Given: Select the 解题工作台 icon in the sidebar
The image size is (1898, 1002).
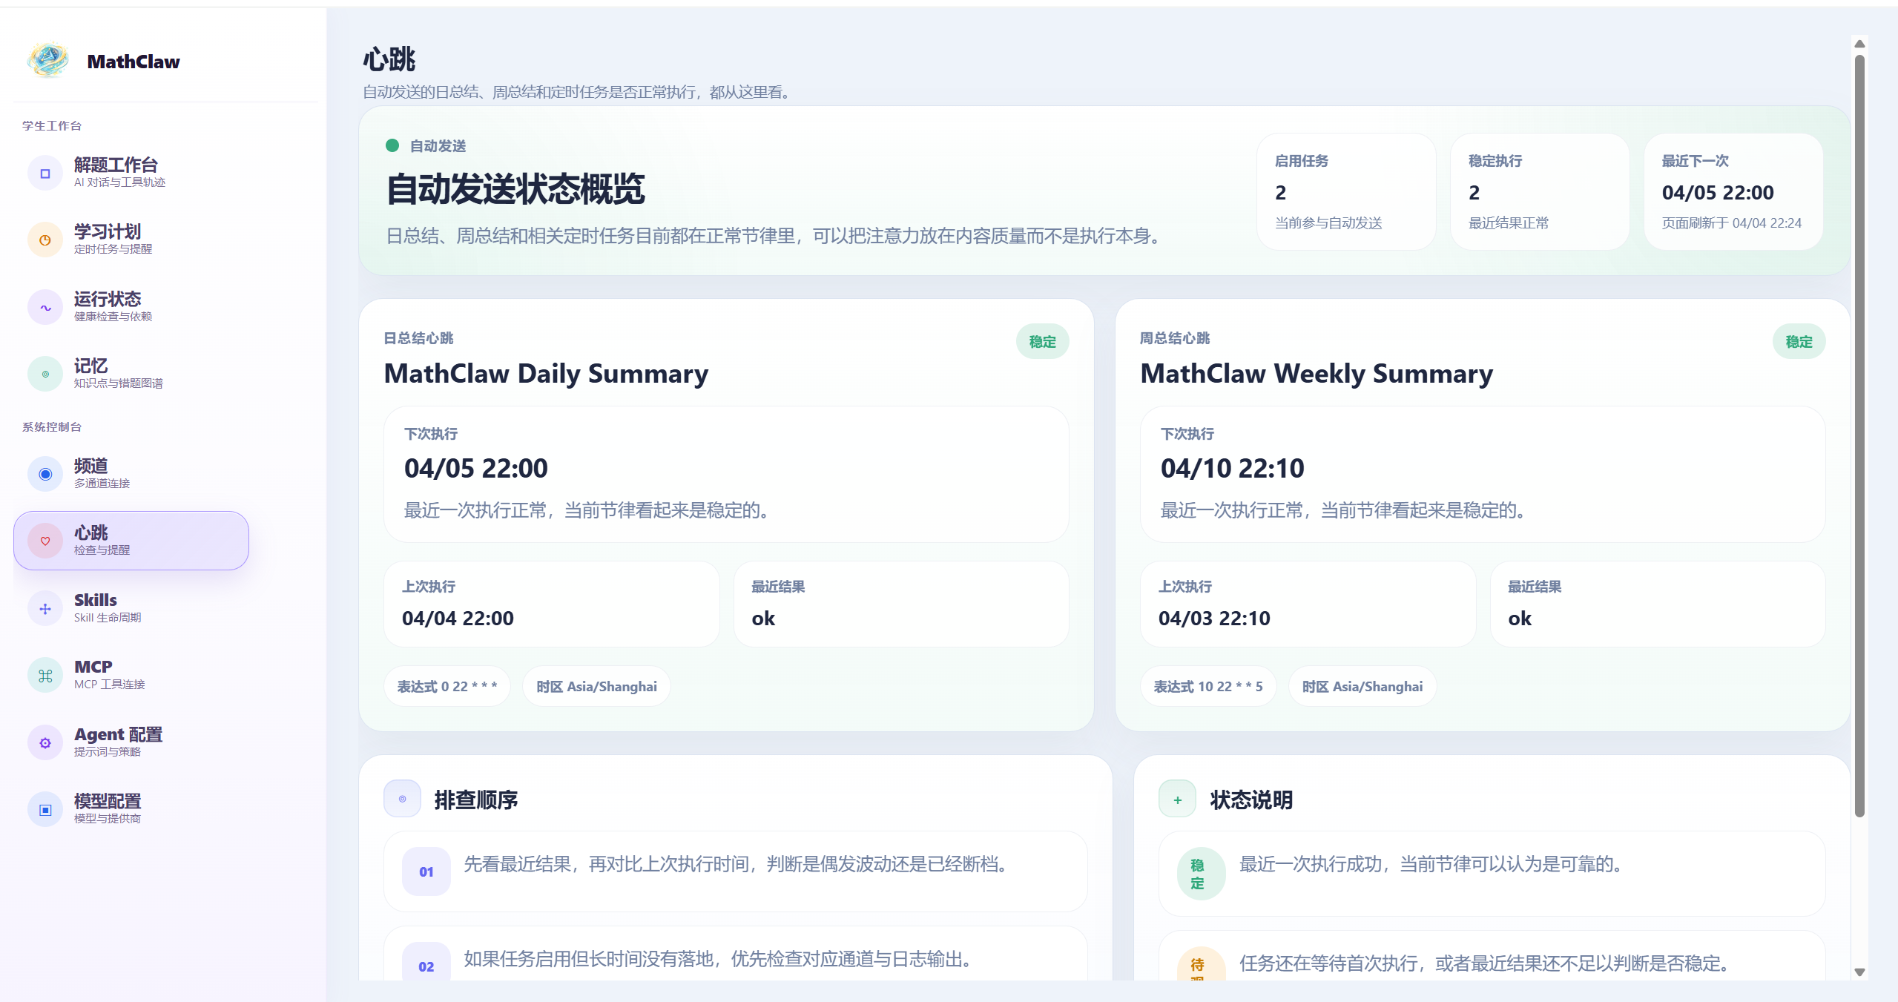Looking at the screenshot, I should [45, 172].
